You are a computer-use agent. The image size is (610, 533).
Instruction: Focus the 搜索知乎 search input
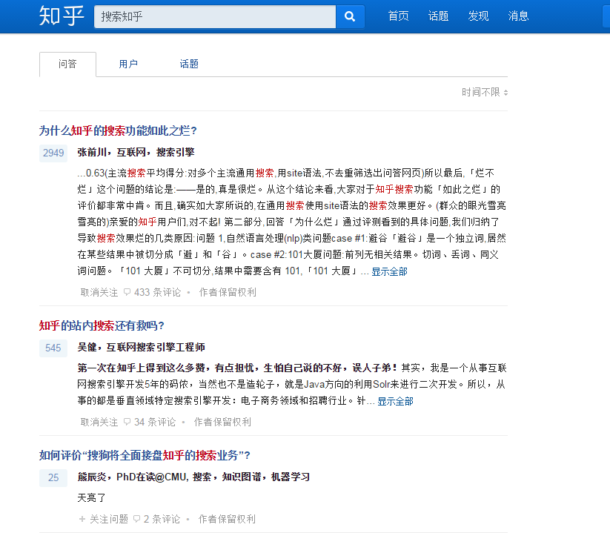click(215, 16)
